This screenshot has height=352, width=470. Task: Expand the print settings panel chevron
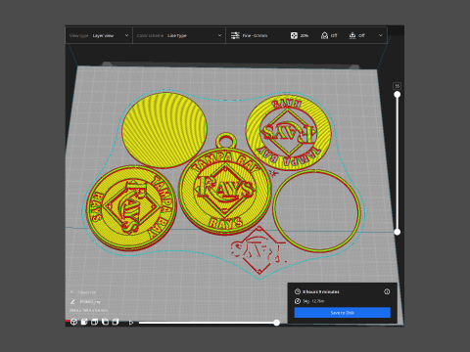coord(380,35)
